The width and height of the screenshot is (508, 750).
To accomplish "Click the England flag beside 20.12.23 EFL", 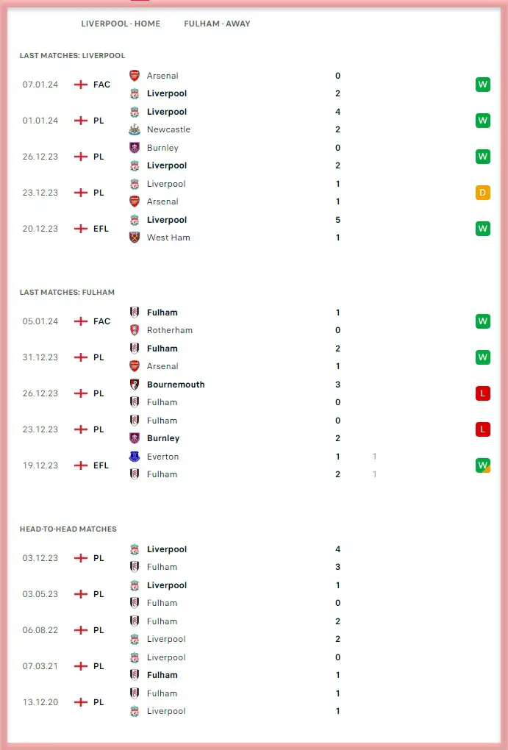I will (81, 229).
